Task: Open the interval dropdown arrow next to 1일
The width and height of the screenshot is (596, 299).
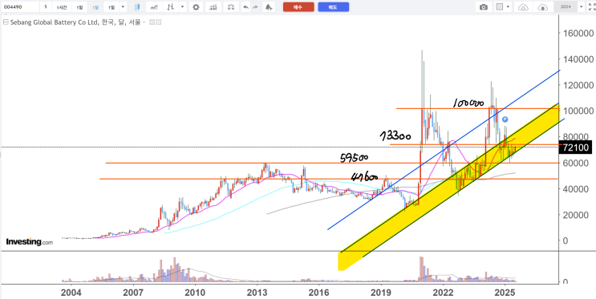Action: tap(123, 7)
